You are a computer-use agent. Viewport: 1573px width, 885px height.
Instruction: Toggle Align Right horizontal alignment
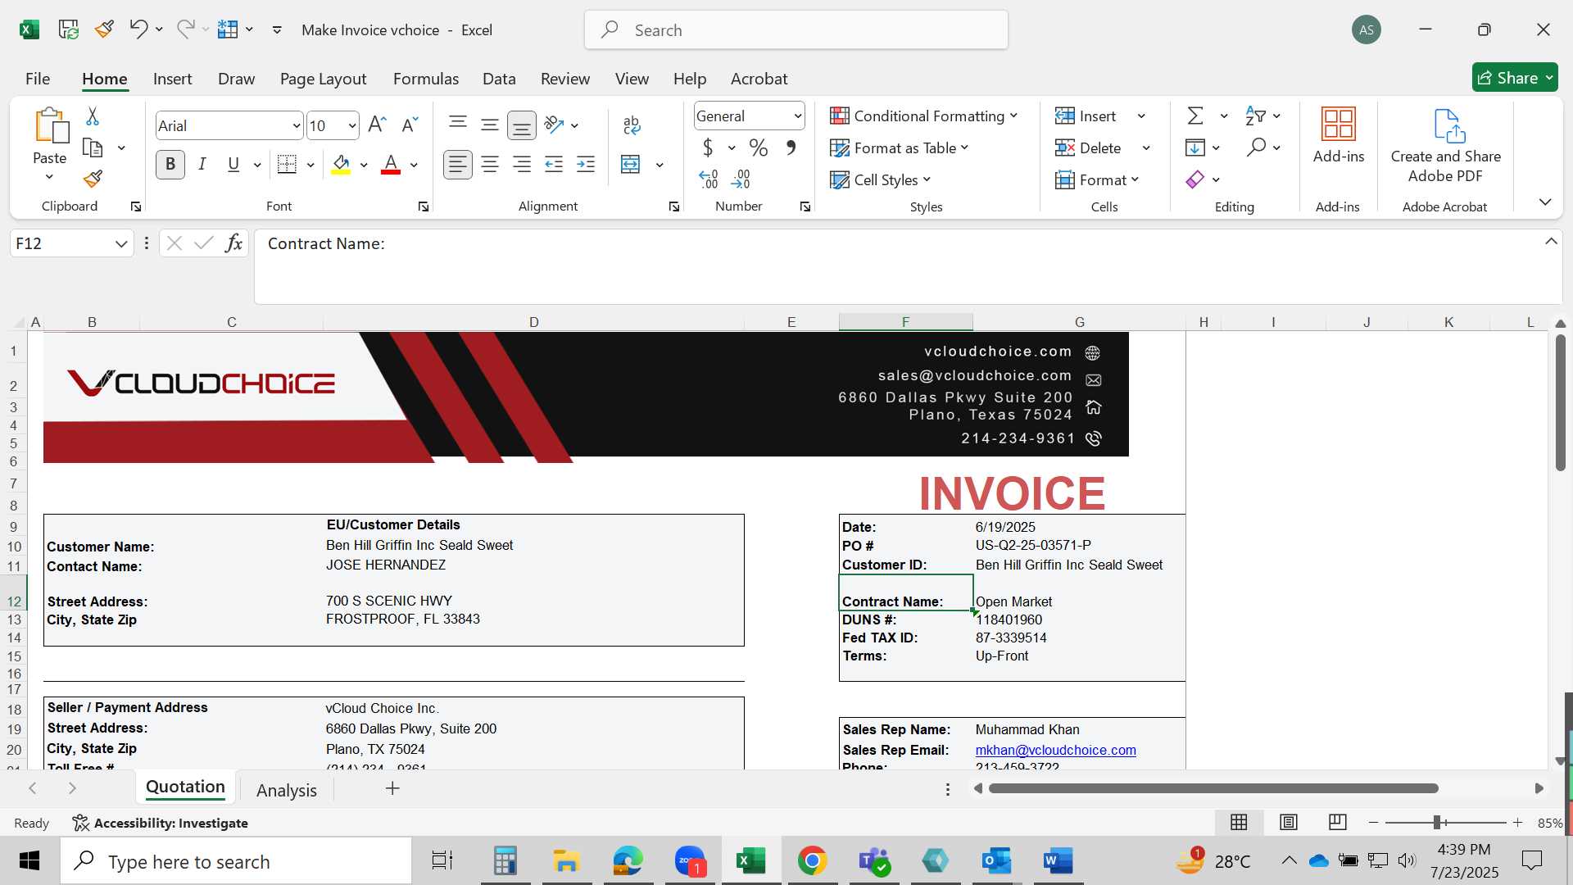(x=522, y=165)
